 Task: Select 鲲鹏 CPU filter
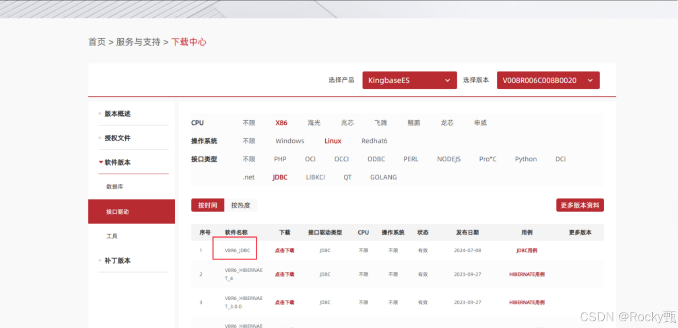pyautogui.click(x=414, y=123)
